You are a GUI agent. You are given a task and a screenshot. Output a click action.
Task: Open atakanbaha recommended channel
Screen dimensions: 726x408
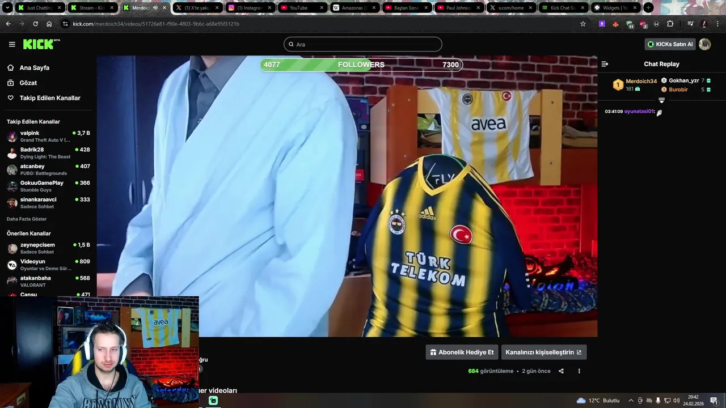click(48, 282)
